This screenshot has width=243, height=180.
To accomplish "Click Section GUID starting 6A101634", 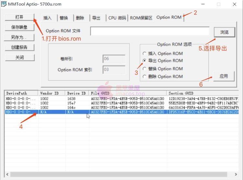I will pyautogui.click(x=203, y=108).
